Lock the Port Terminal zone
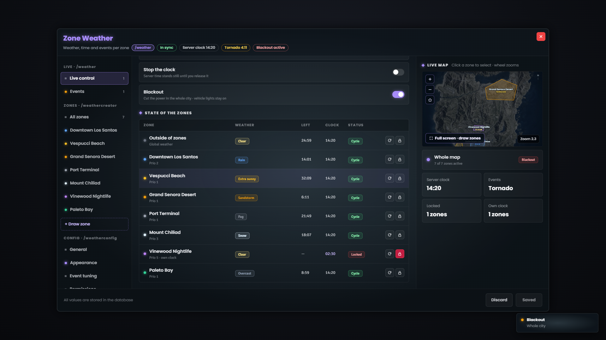The width and height of the screenshot is (606, 340). 400,216
